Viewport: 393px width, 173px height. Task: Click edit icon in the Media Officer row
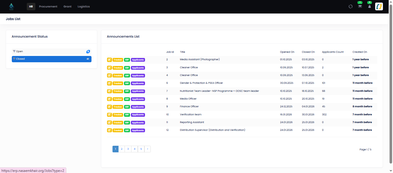pos(109,99)
